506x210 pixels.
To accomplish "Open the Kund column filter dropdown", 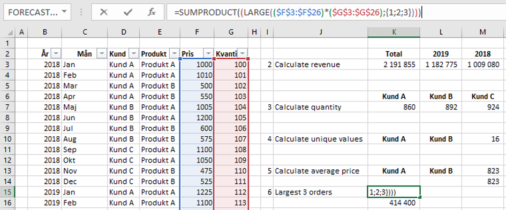I will 134,53.
